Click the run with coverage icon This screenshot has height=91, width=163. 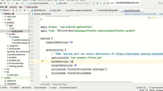(x=101, y=3)
